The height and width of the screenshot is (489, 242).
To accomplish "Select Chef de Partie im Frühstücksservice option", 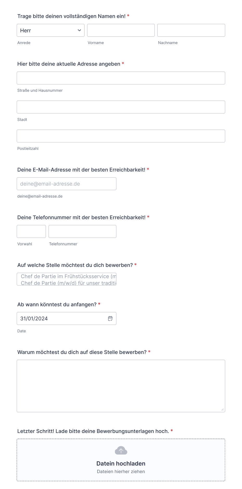I will tap(68, 276).
